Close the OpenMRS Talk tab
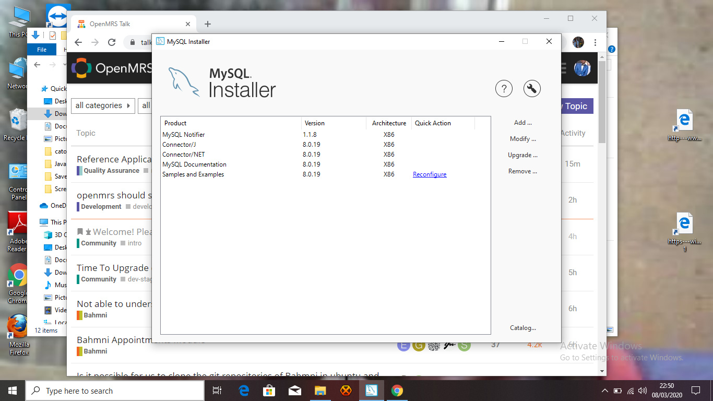Screen dimensions: 713x401 188,24
